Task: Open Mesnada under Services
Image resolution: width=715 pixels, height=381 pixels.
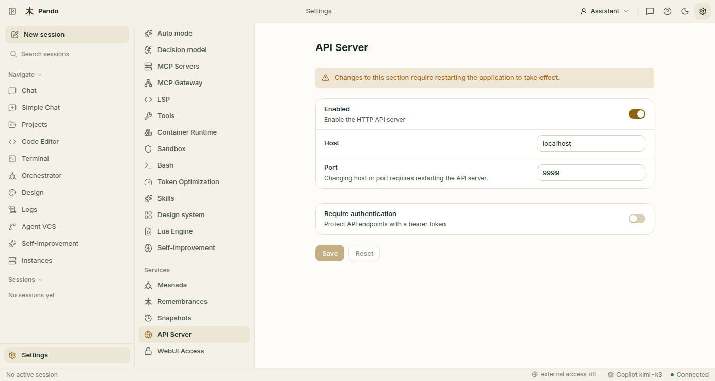Action: (194, 285)
